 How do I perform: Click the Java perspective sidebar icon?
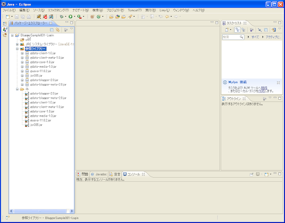point(5,29)
